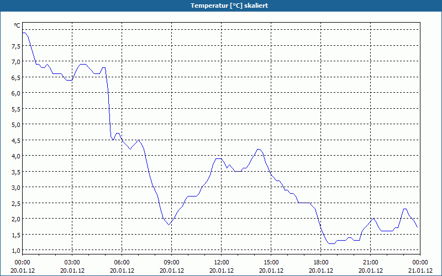This screenshot has height=276, width=442.
Task: Click the 2,5 y-axis label
Action: coord(16,204)
